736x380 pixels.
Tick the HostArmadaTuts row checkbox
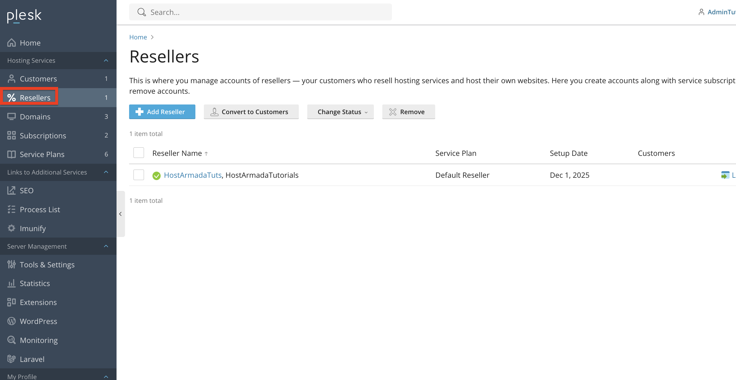coord(139,175)
